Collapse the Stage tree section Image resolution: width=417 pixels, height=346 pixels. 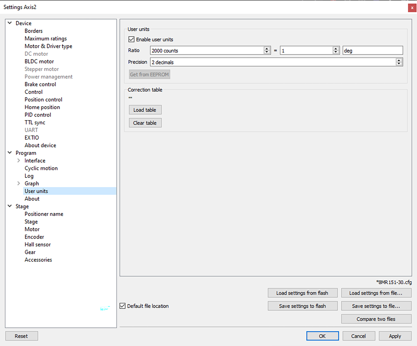point(10,206)
